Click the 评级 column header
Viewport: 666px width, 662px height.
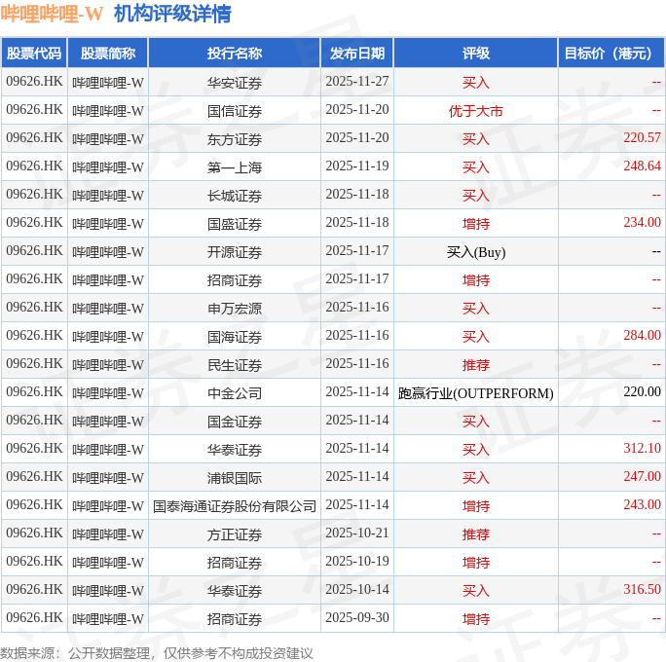476,54
